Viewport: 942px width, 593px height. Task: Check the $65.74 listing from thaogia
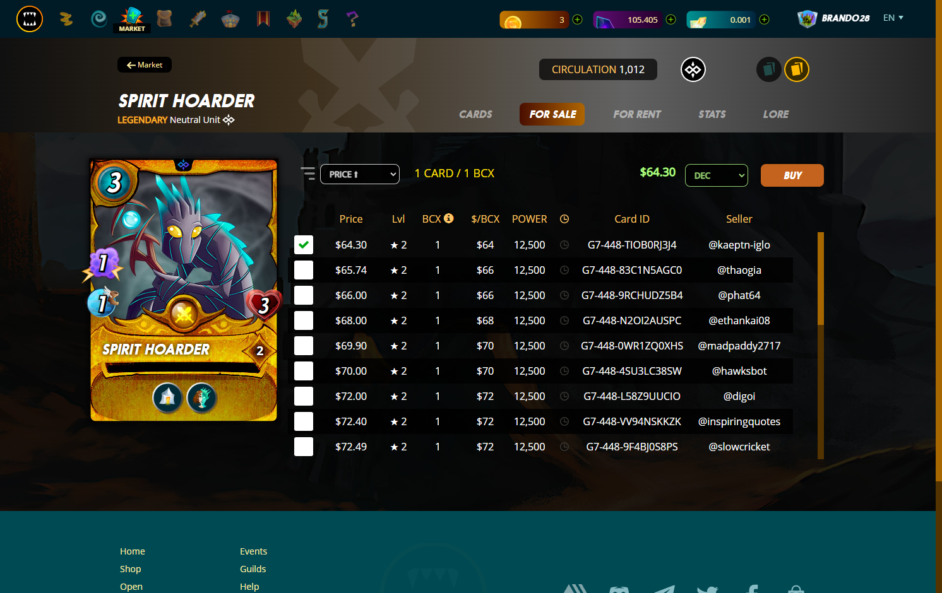(304, 270)
